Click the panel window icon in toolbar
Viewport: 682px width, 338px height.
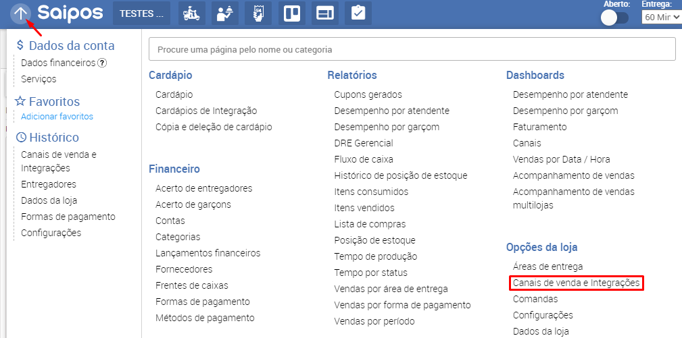point(324,13)
